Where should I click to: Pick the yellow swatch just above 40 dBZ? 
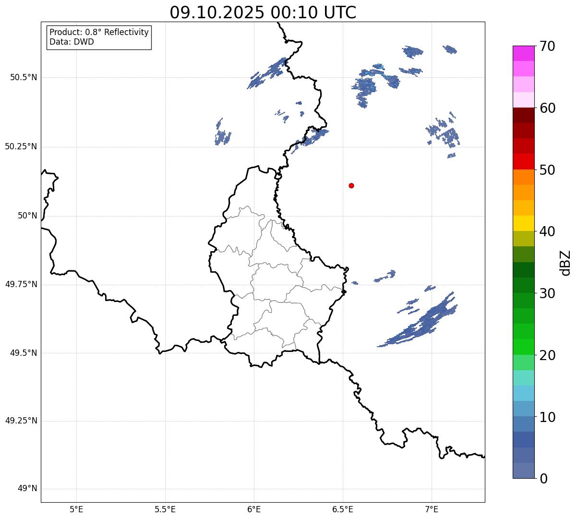pyautogui.click(x=523, y=223)
